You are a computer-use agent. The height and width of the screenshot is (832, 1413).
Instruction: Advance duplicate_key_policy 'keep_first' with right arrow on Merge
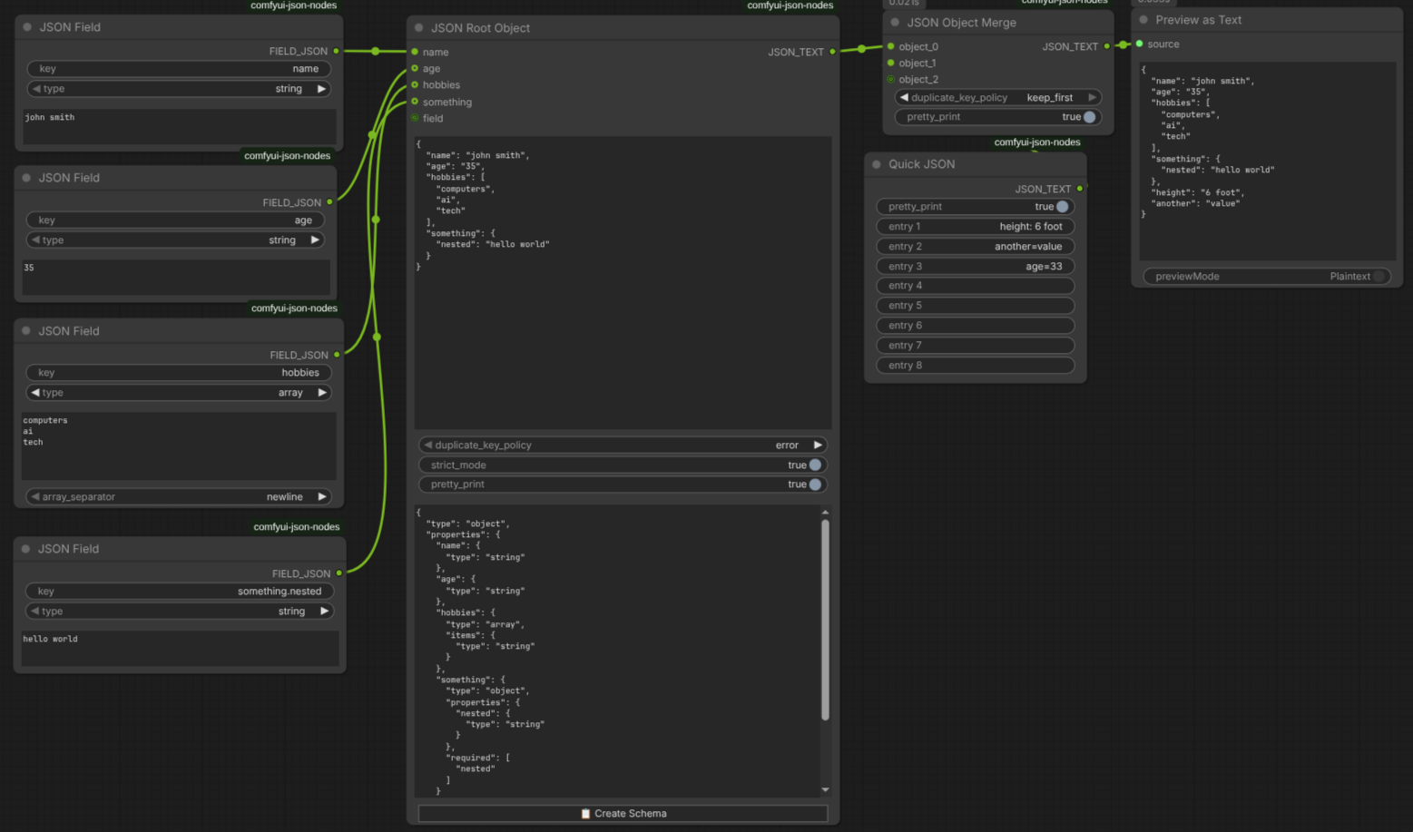pos(1092,97)
